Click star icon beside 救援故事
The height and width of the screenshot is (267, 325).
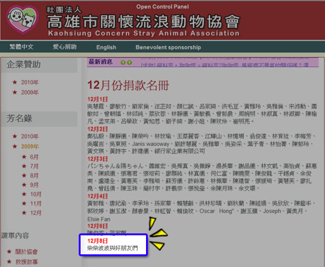[9, 262]
